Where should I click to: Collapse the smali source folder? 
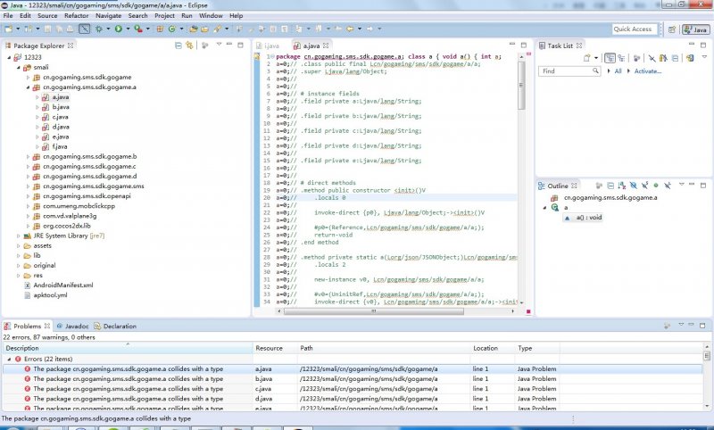click(x=17, y=67)
